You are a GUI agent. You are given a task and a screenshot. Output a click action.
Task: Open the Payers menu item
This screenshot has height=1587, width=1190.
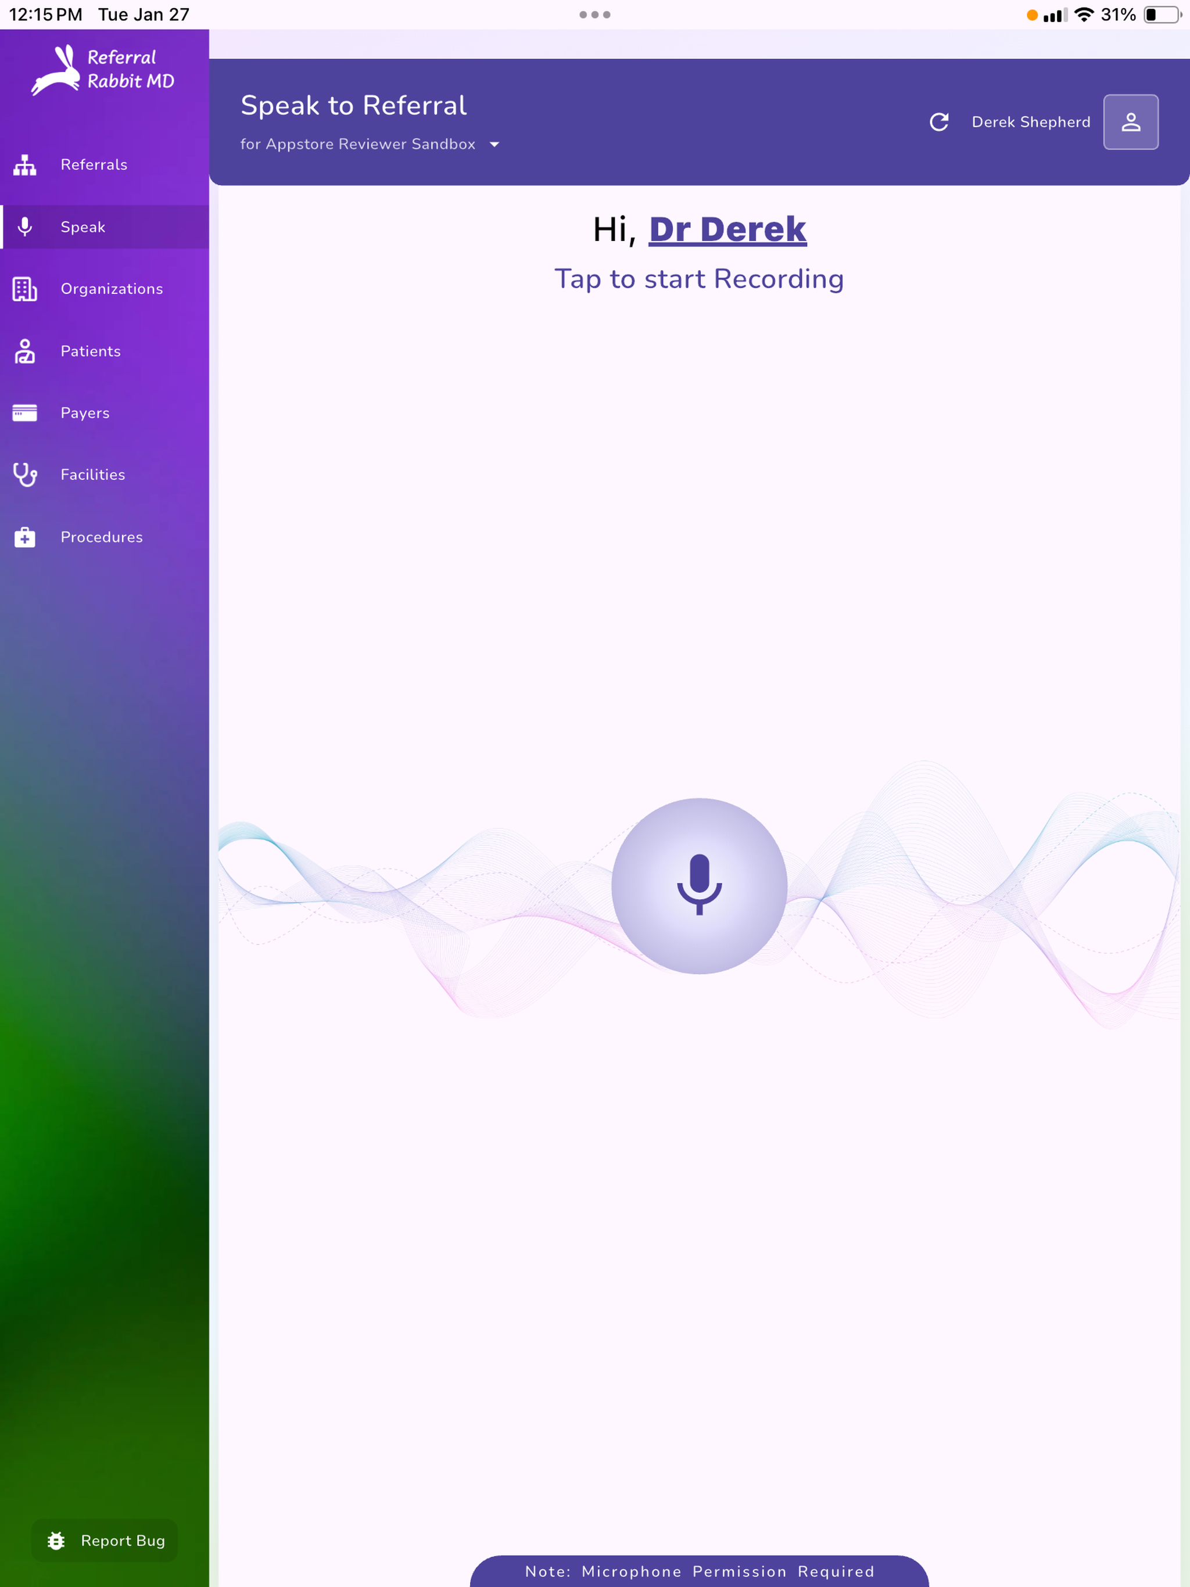point(105,412)
